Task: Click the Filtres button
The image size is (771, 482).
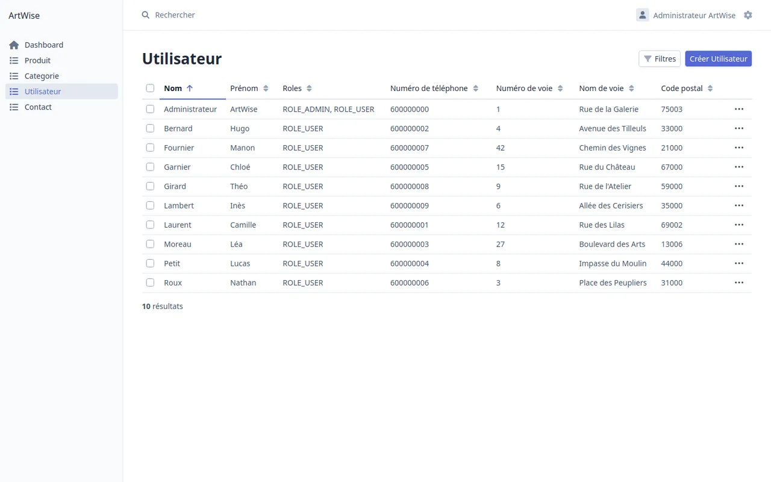Action: (x=660, y=59)
